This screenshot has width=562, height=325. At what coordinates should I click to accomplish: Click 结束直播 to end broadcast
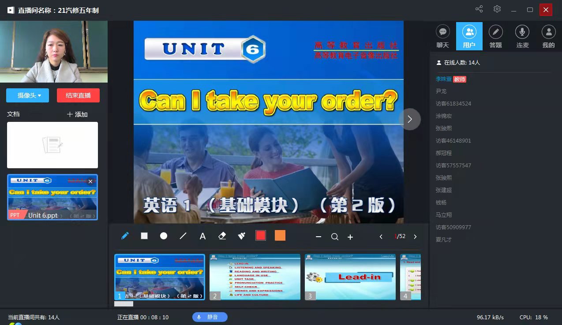[78, 95]
